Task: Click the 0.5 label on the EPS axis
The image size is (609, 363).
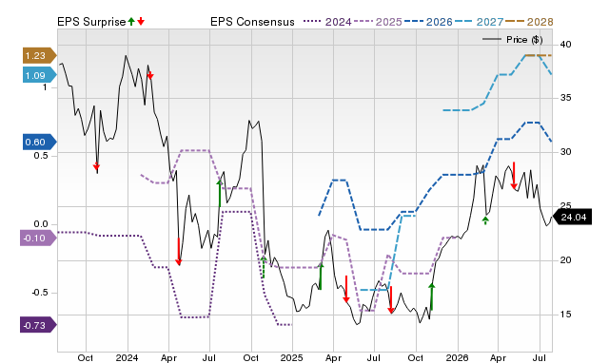Action: point(40,156)
